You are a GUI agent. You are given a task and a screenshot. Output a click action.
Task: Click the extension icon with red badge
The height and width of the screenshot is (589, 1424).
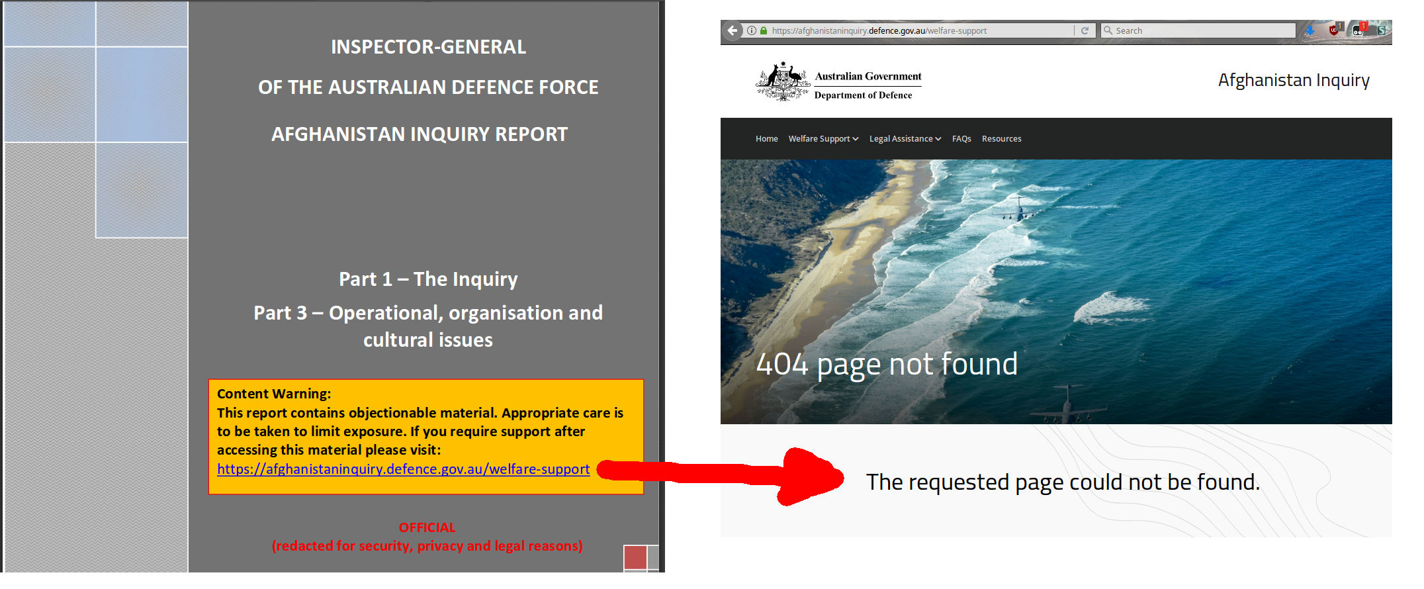(1358, 30)
